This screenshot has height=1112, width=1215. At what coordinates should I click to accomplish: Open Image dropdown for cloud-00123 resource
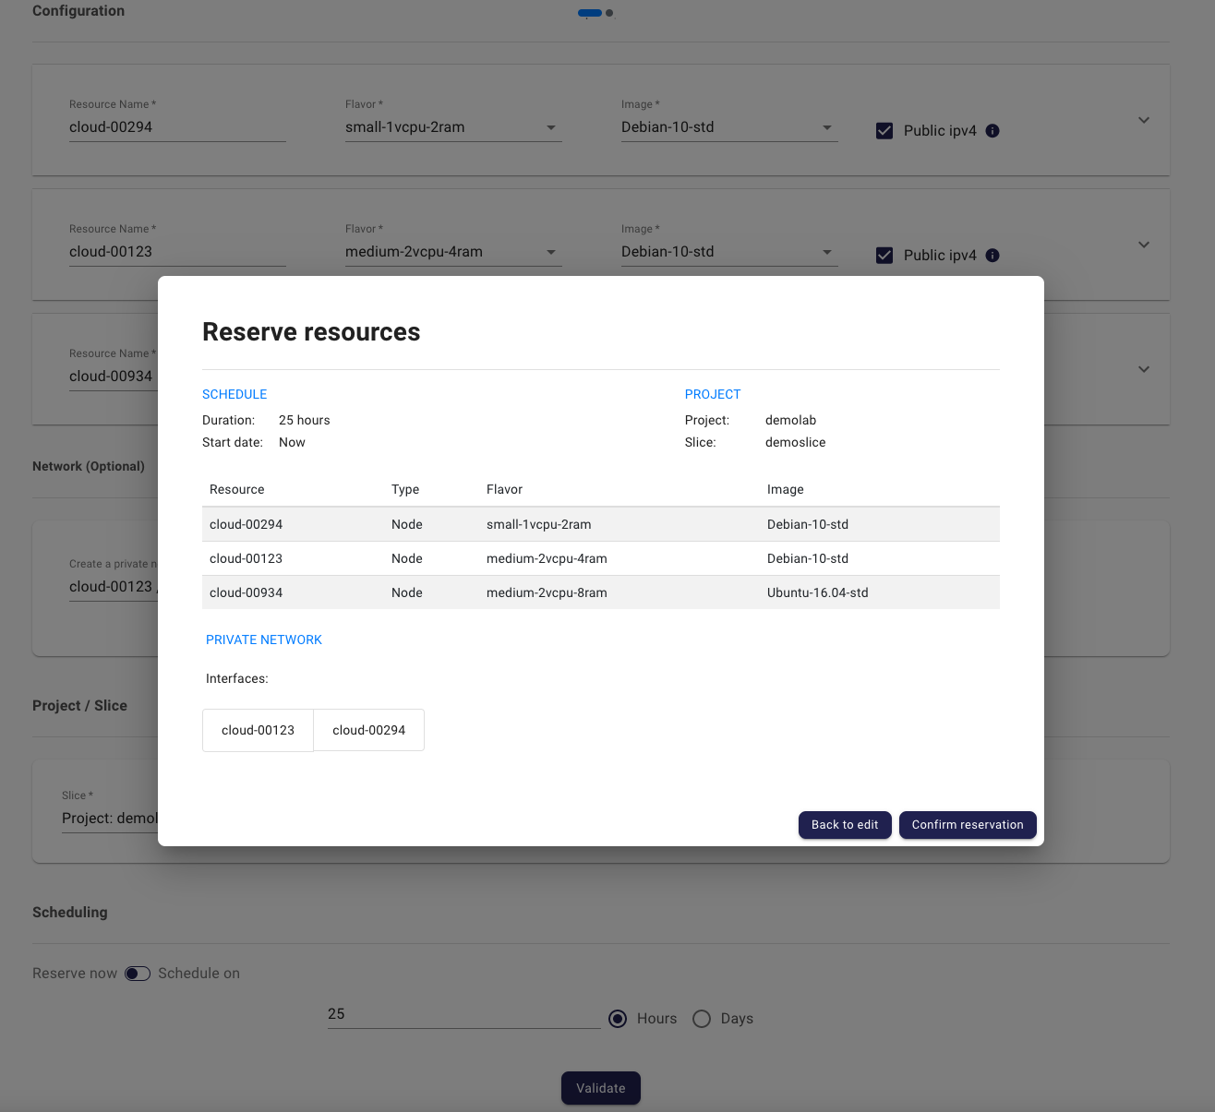coord(728,252)
